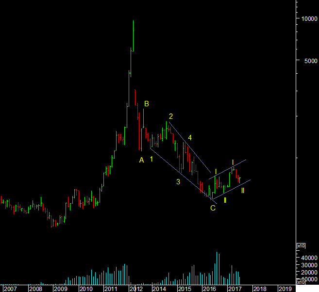Select the lower trend line of the descending channel
The height and width of the screenshot is (292, 319).
tap(184, 176)
